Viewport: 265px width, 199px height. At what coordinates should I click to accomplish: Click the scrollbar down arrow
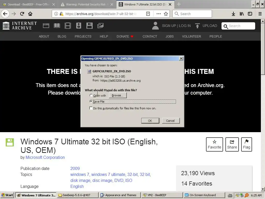click(x=263, y=189)
